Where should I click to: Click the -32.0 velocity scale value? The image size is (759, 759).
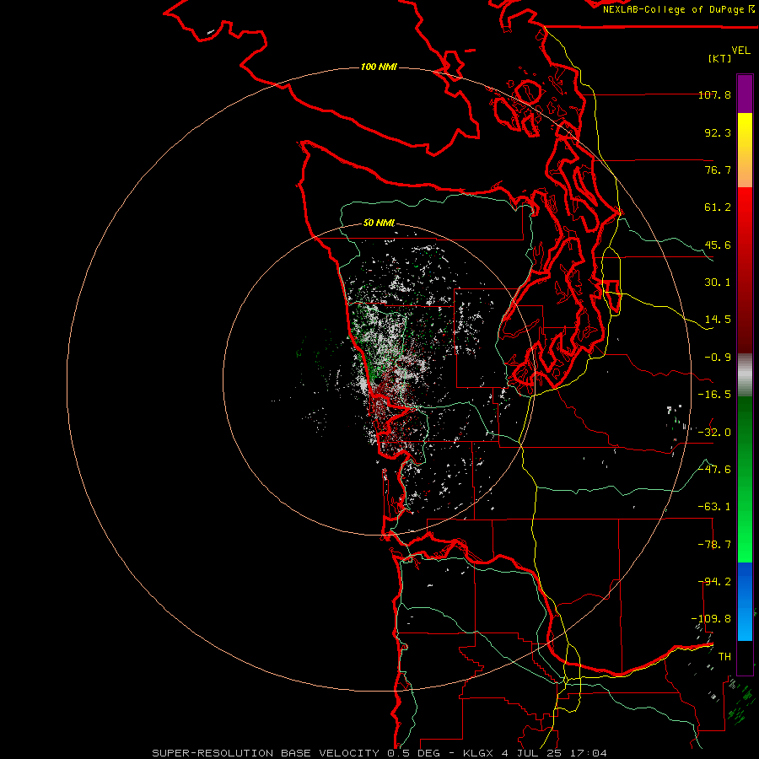click(714, 433)
